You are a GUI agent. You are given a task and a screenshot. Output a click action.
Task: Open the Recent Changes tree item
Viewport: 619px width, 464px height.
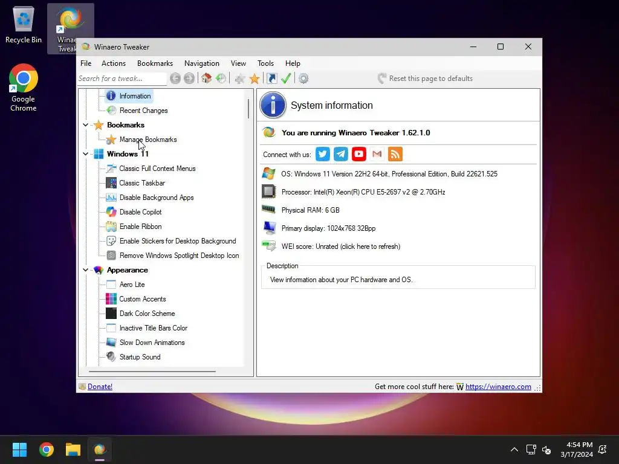click(143, 111)
